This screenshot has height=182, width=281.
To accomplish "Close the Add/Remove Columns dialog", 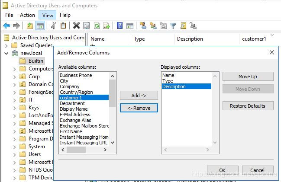I will click(x=272, y=52).
